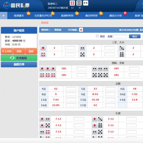Image resolution: width=143 pixels, height=143 pixels.
Task: Choose the triple fives dice set
Action: 100,75
